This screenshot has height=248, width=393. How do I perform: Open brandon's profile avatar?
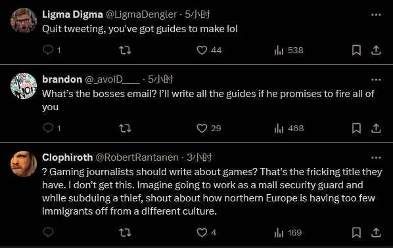coord(24,86)
